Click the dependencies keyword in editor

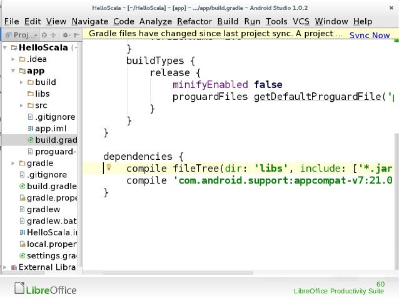tap(138, 157)
